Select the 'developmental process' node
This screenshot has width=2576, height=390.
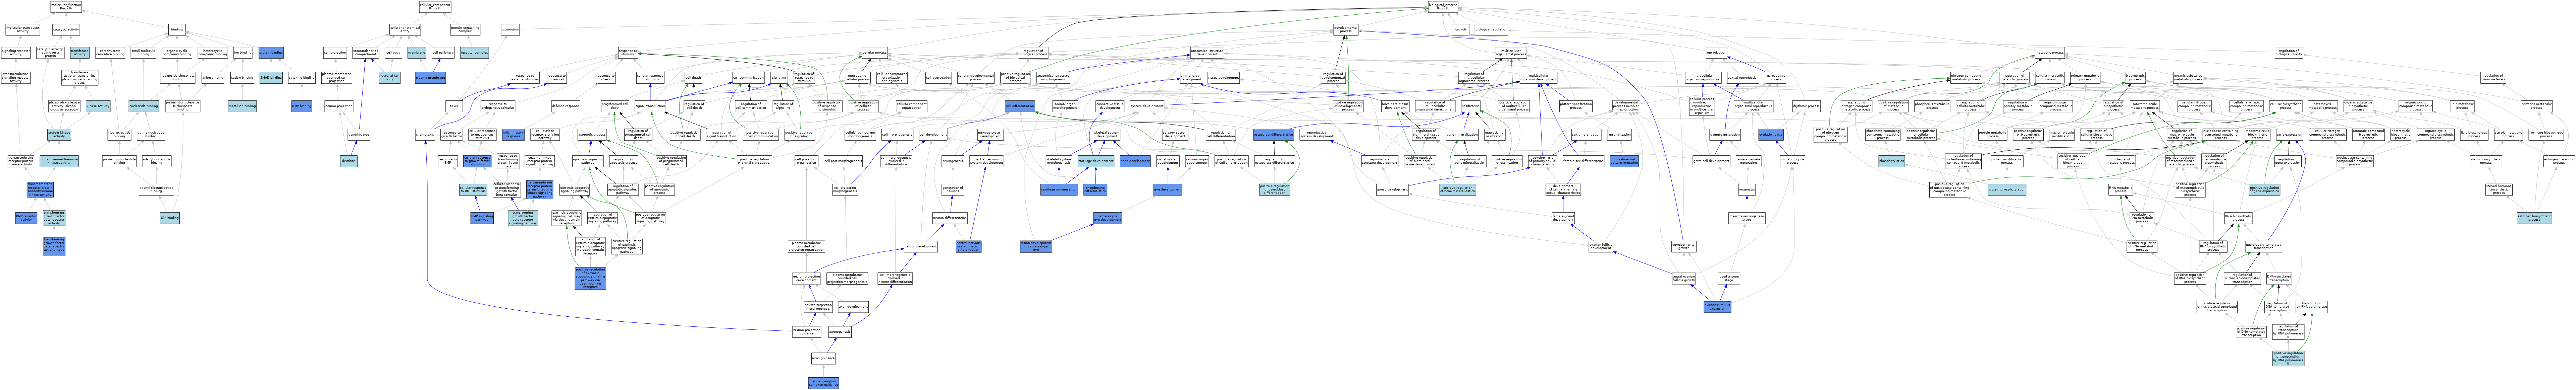tap(1346, 30)
